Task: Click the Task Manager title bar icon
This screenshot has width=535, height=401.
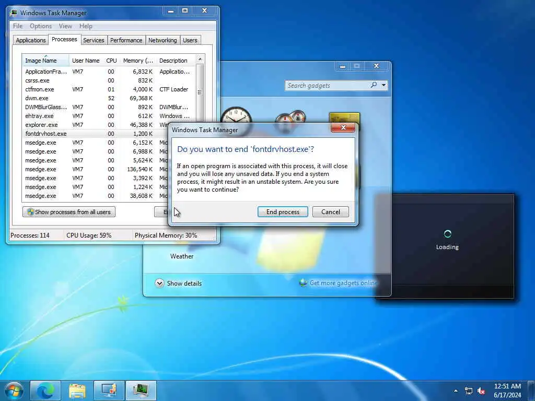Action: click(14, 13)
